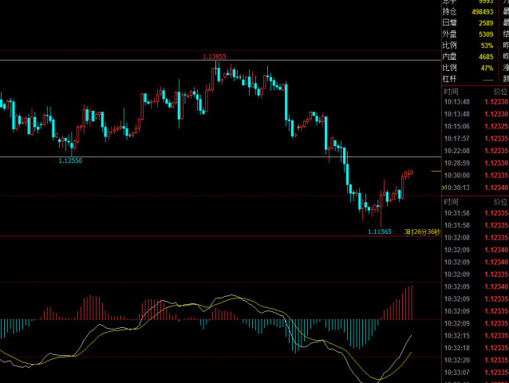Screen dimensions: 509x383
Task: Click the most recent candlestick on the chart
Action: click(410, 173)
